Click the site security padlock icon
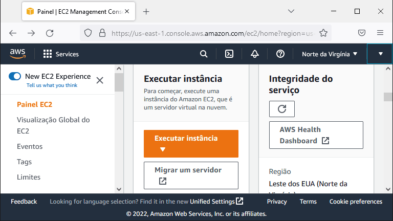The image size is (393, 221). click(102, 33)
